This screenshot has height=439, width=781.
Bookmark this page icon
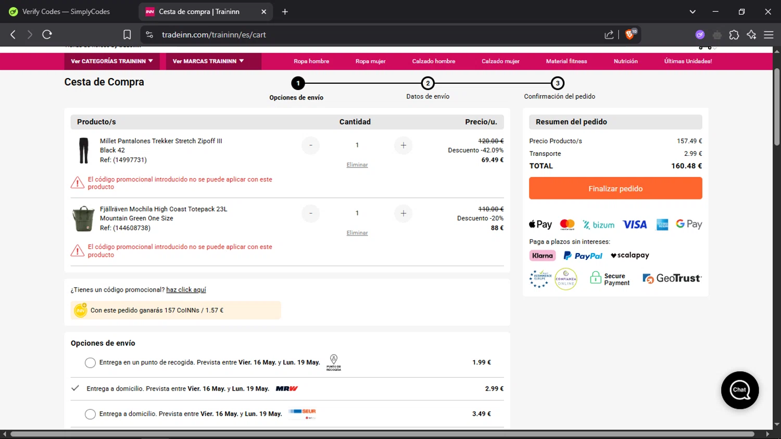(x=127, y=34)
